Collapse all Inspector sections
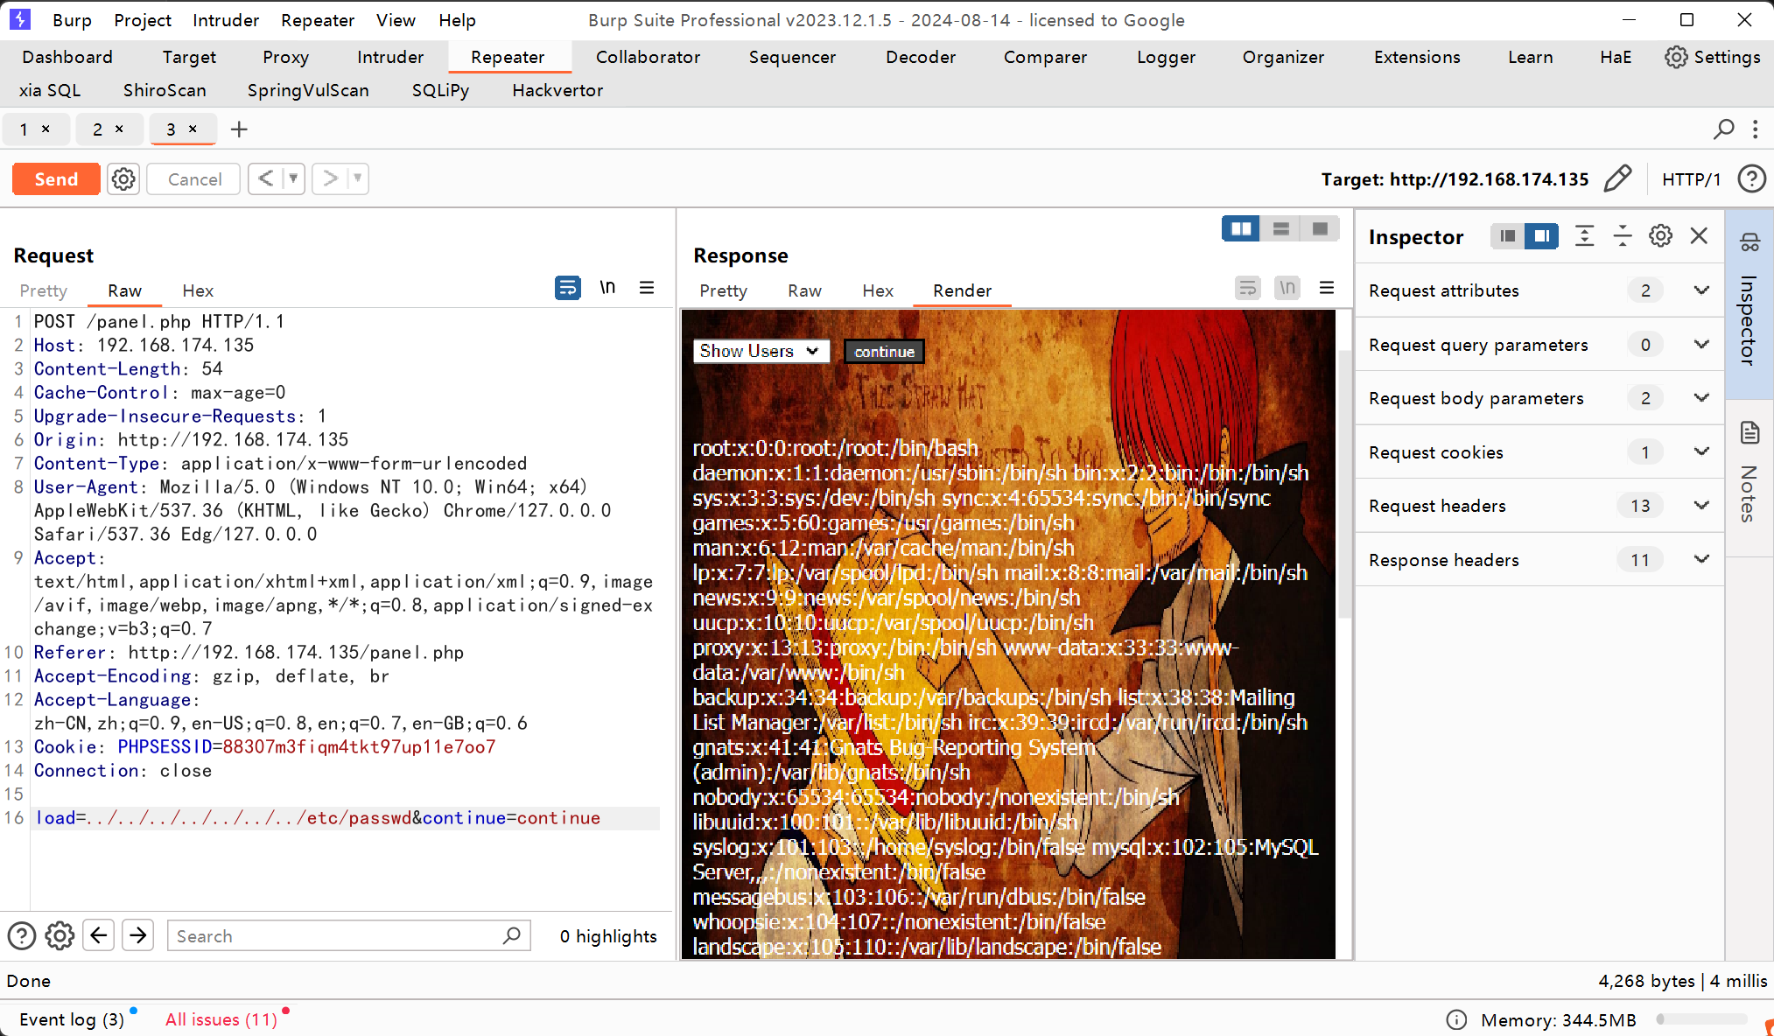This screenshot has height=1036, width=1774. [1623, 235]
